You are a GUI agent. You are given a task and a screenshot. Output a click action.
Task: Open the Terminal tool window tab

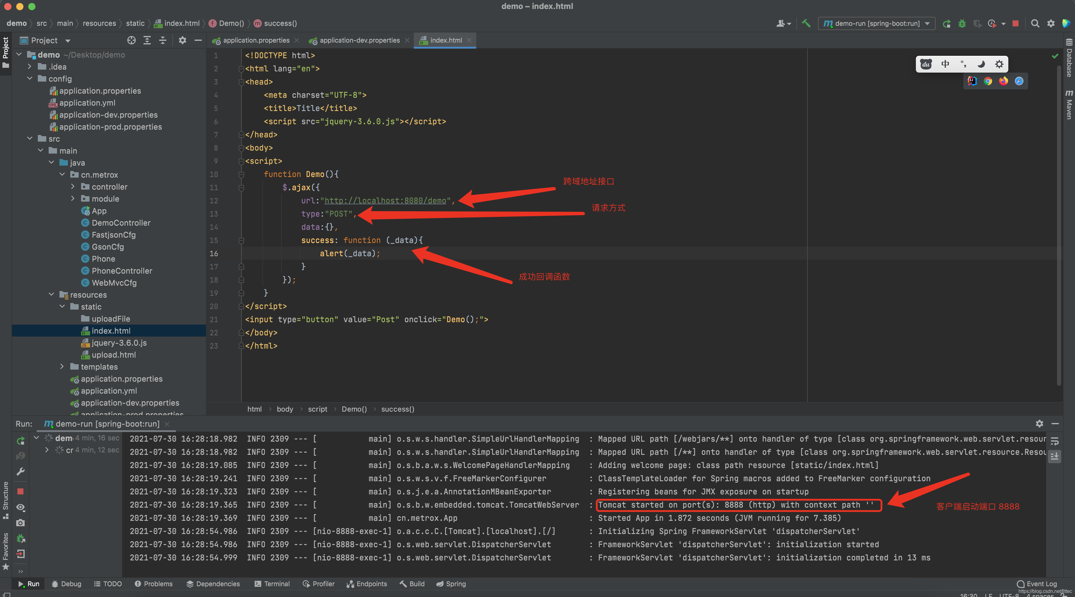(272, 584)
